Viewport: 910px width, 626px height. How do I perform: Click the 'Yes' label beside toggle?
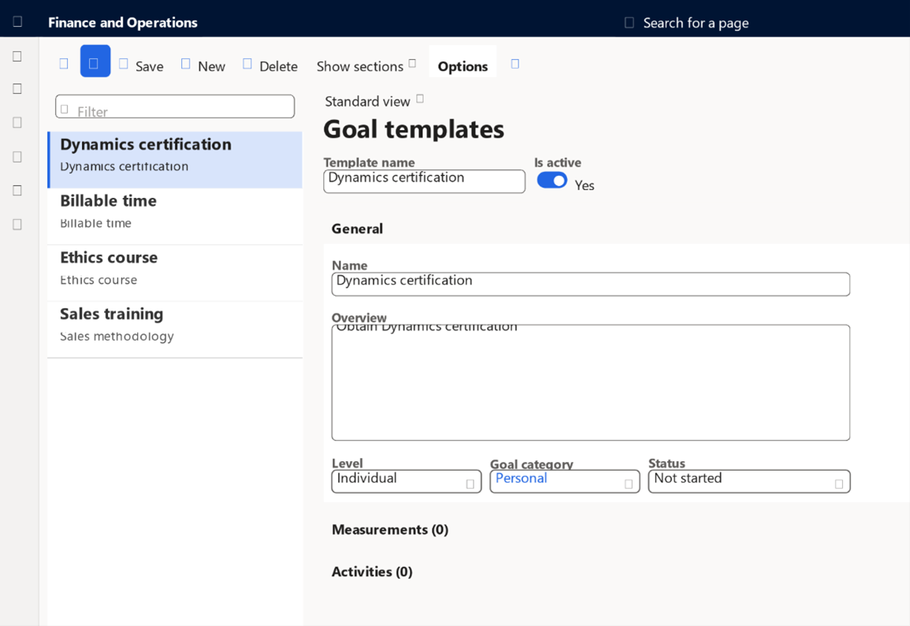[x=585, y=185]
